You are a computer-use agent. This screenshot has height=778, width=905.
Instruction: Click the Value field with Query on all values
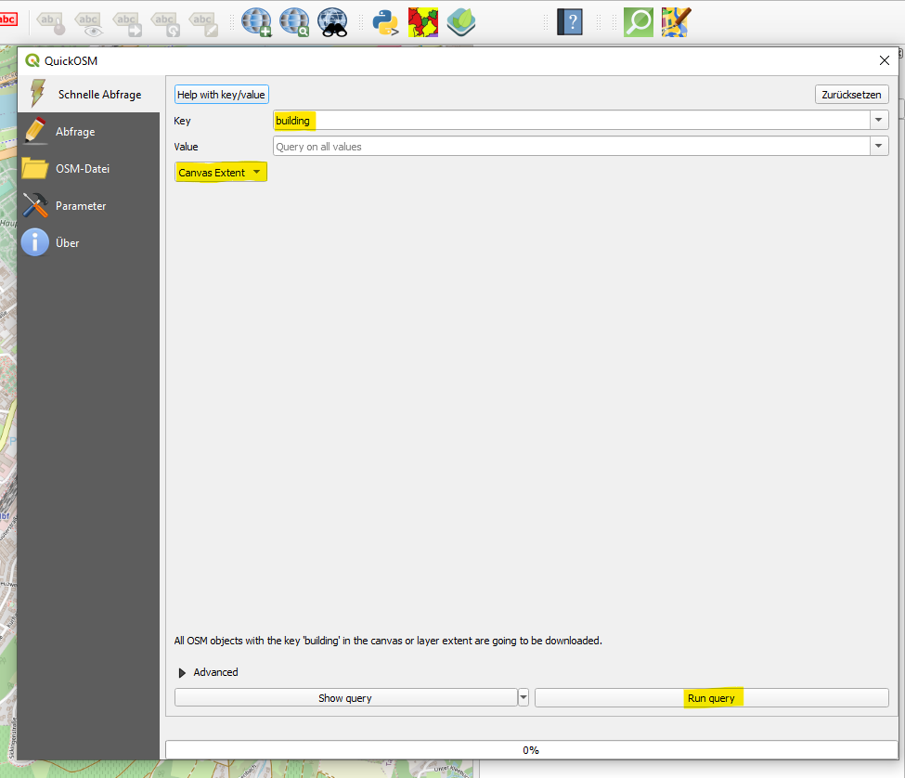pos(571,146)
